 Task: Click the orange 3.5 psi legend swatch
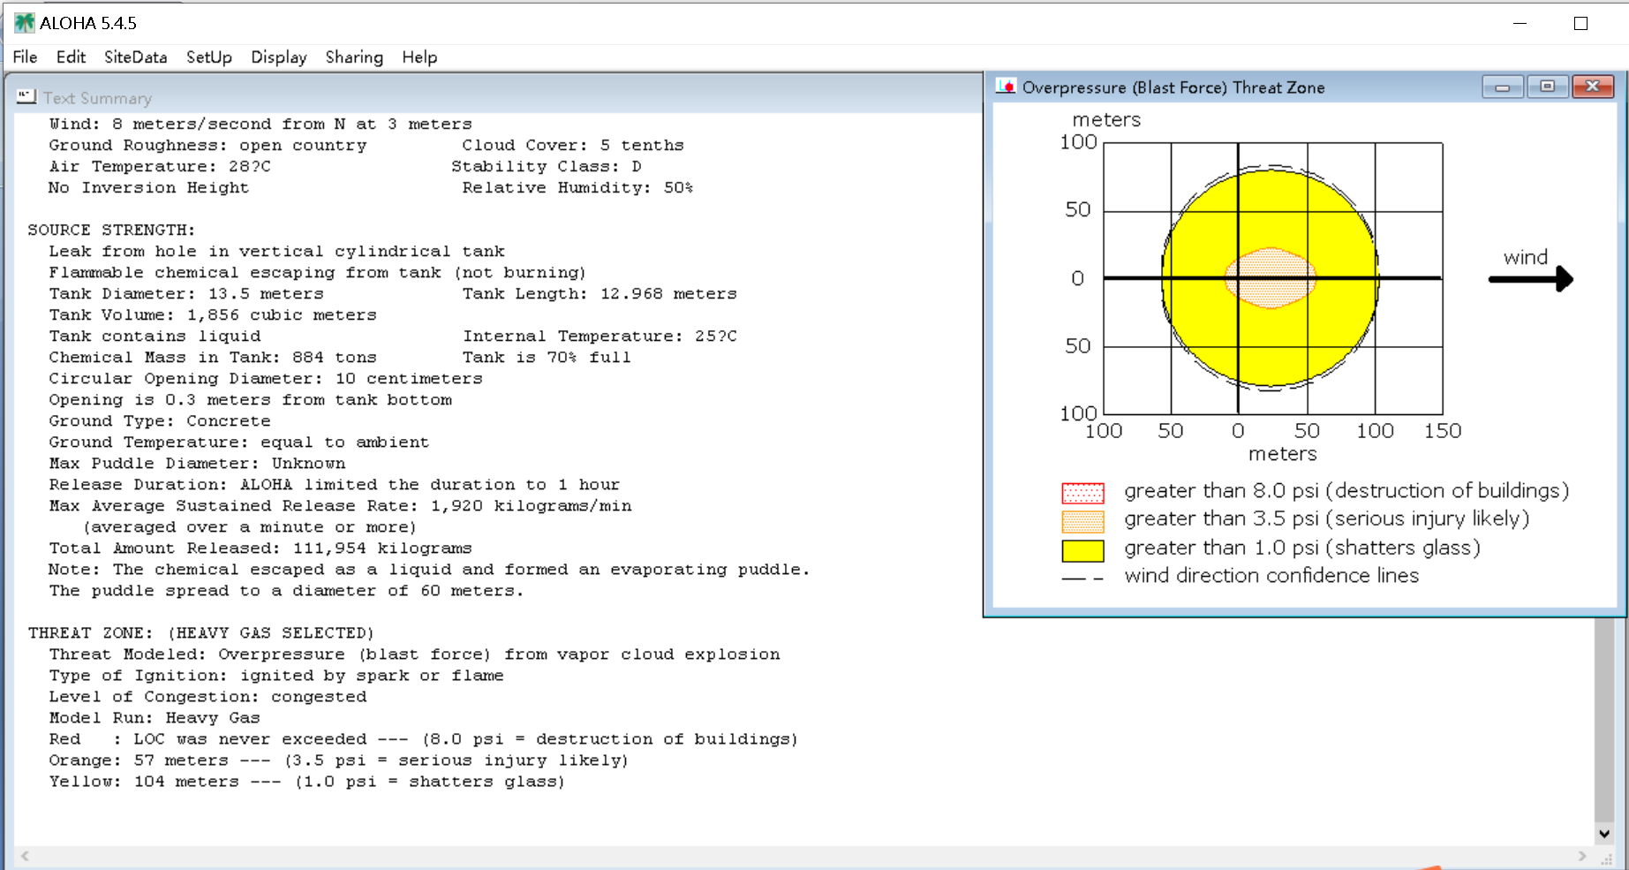click(x=1082, y=521)
